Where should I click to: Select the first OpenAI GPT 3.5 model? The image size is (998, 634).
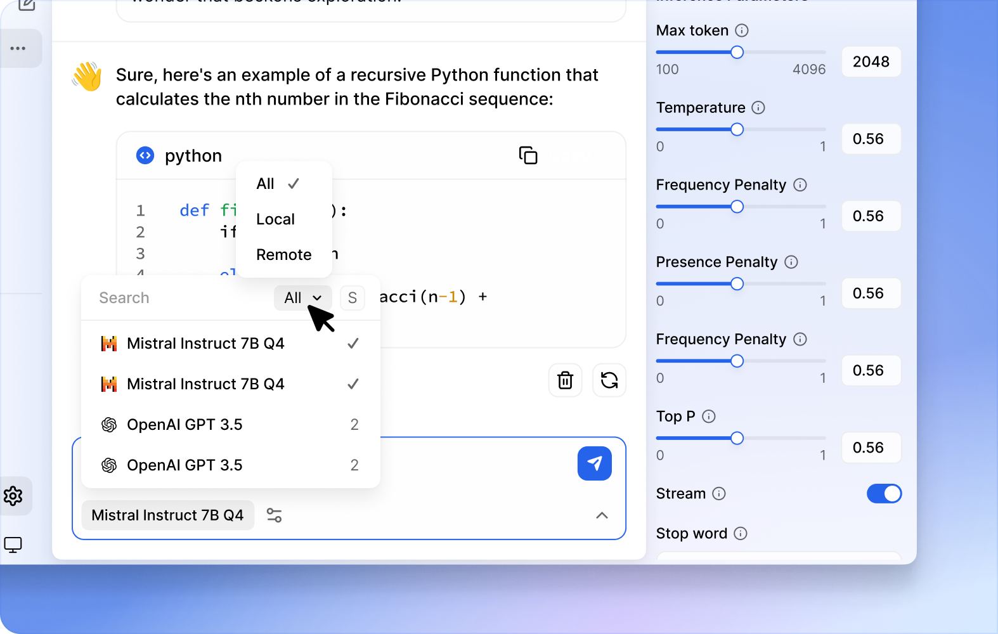click(185, 425)
